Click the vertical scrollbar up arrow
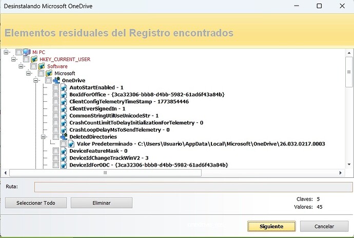The height and width of the screenshot is (238, 354). click(x=349, y=53)
